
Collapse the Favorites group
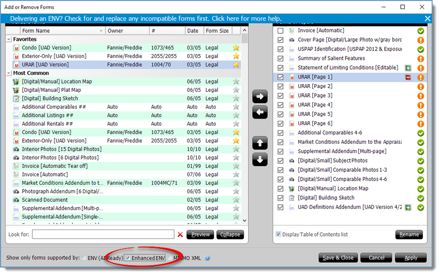[9, 39]
